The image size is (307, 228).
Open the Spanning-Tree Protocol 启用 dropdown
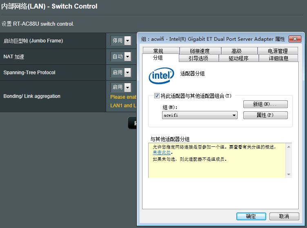tap(120, 72)
